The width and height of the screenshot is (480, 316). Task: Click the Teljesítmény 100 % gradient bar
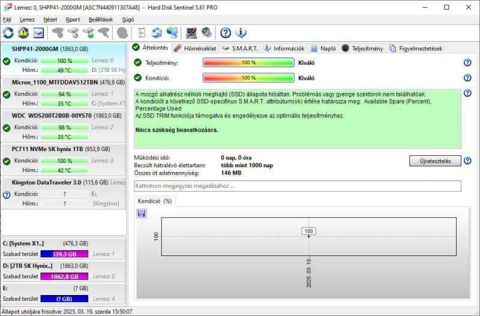[x=248, y=62]
